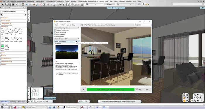This screenshot has height=109, width=205.
Task: Click the ENTER button on status bar
Action: tap(81, 101)
